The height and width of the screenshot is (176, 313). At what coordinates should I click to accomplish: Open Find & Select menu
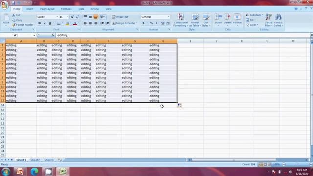278,20
